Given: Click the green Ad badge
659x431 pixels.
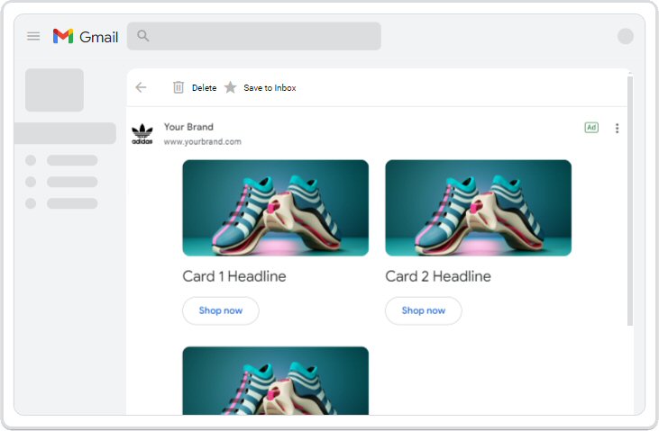Looking at the screenshot, I should [591, 128].
